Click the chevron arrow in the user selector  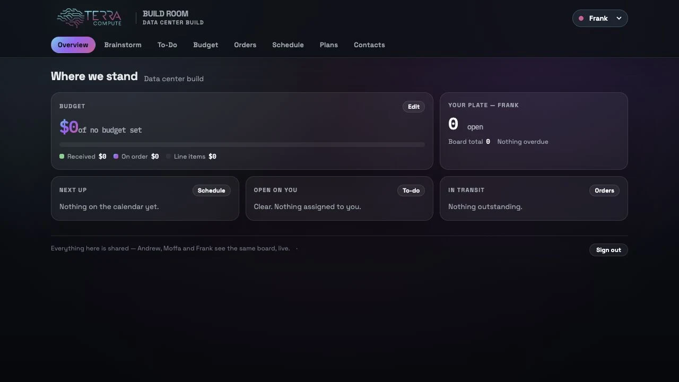point(619,19)
